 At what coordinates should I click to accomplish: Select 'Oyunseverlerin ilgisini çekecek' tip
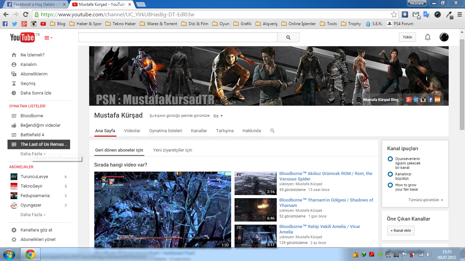click(x=407, y=163)
